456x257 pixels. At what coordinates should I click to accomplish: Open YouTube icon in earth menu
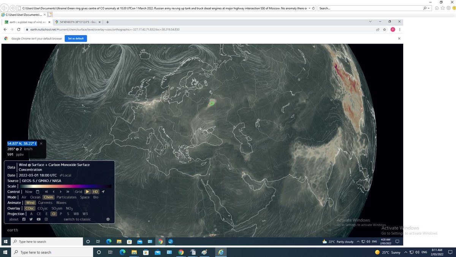coord(39,219)
